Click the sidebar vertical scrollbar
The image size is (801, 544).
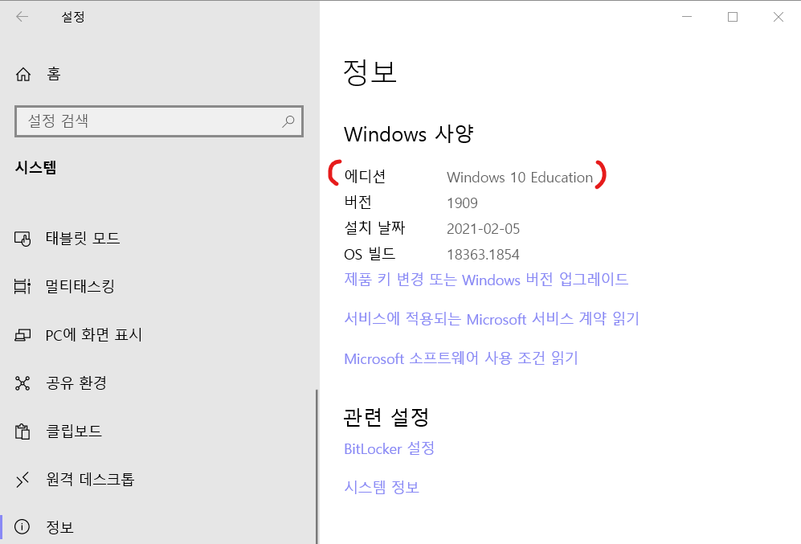coord(317,466)
